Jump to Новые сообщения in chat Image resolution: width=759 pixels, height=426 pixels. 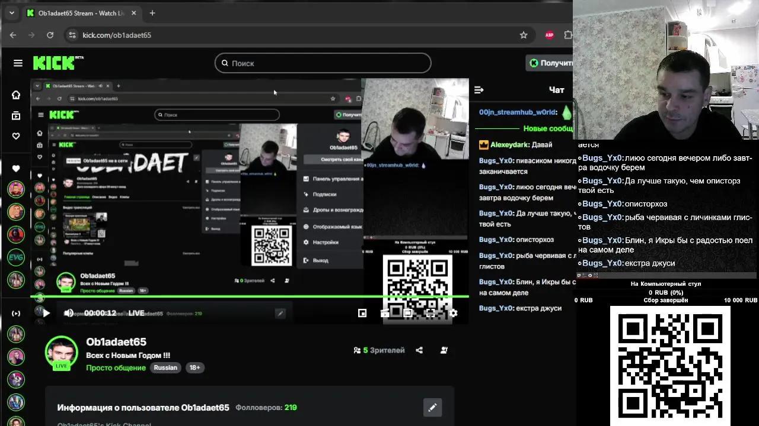pyautogui.click(x=548, y=128)
